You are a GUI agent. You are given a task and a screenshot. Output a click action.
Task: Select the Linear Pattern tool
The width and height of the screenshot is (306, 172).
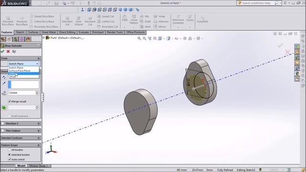(x=134, y=19)
